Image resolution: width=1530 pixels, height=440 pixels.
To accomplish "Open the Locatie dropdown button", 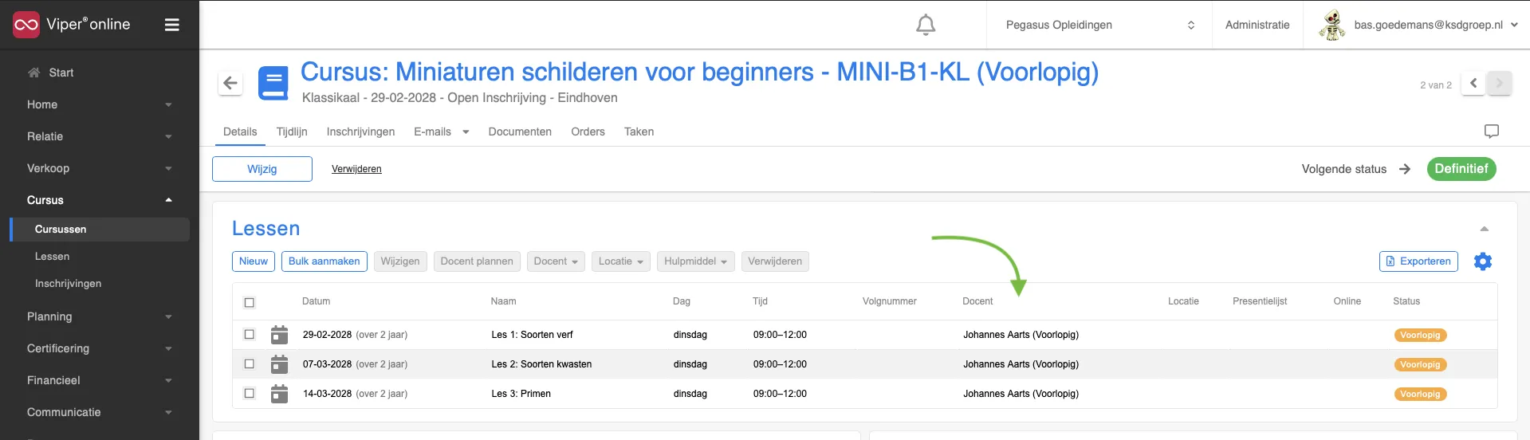I will [x=621, y=261].
